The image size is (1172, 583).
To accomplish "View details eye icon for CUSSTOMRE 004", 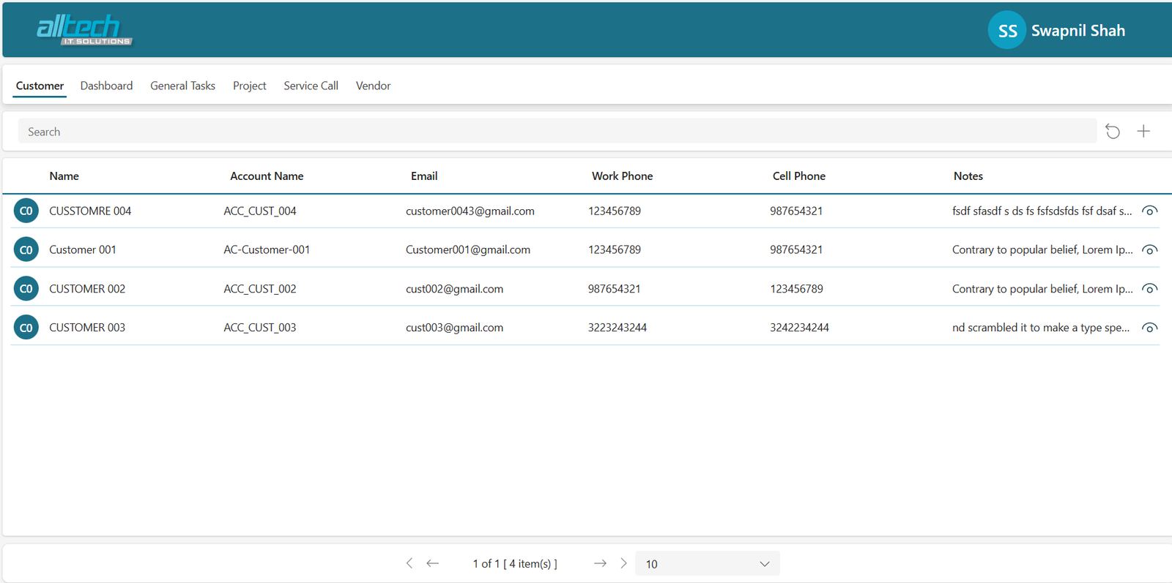I will click(1150, 211).
